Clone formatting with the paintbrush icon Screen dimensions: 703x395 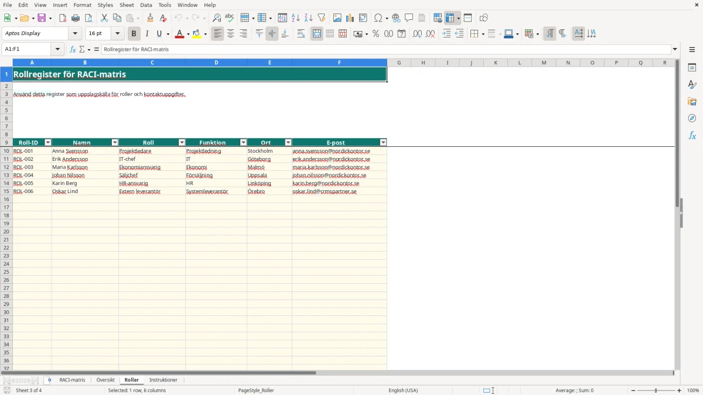point(151,18)
